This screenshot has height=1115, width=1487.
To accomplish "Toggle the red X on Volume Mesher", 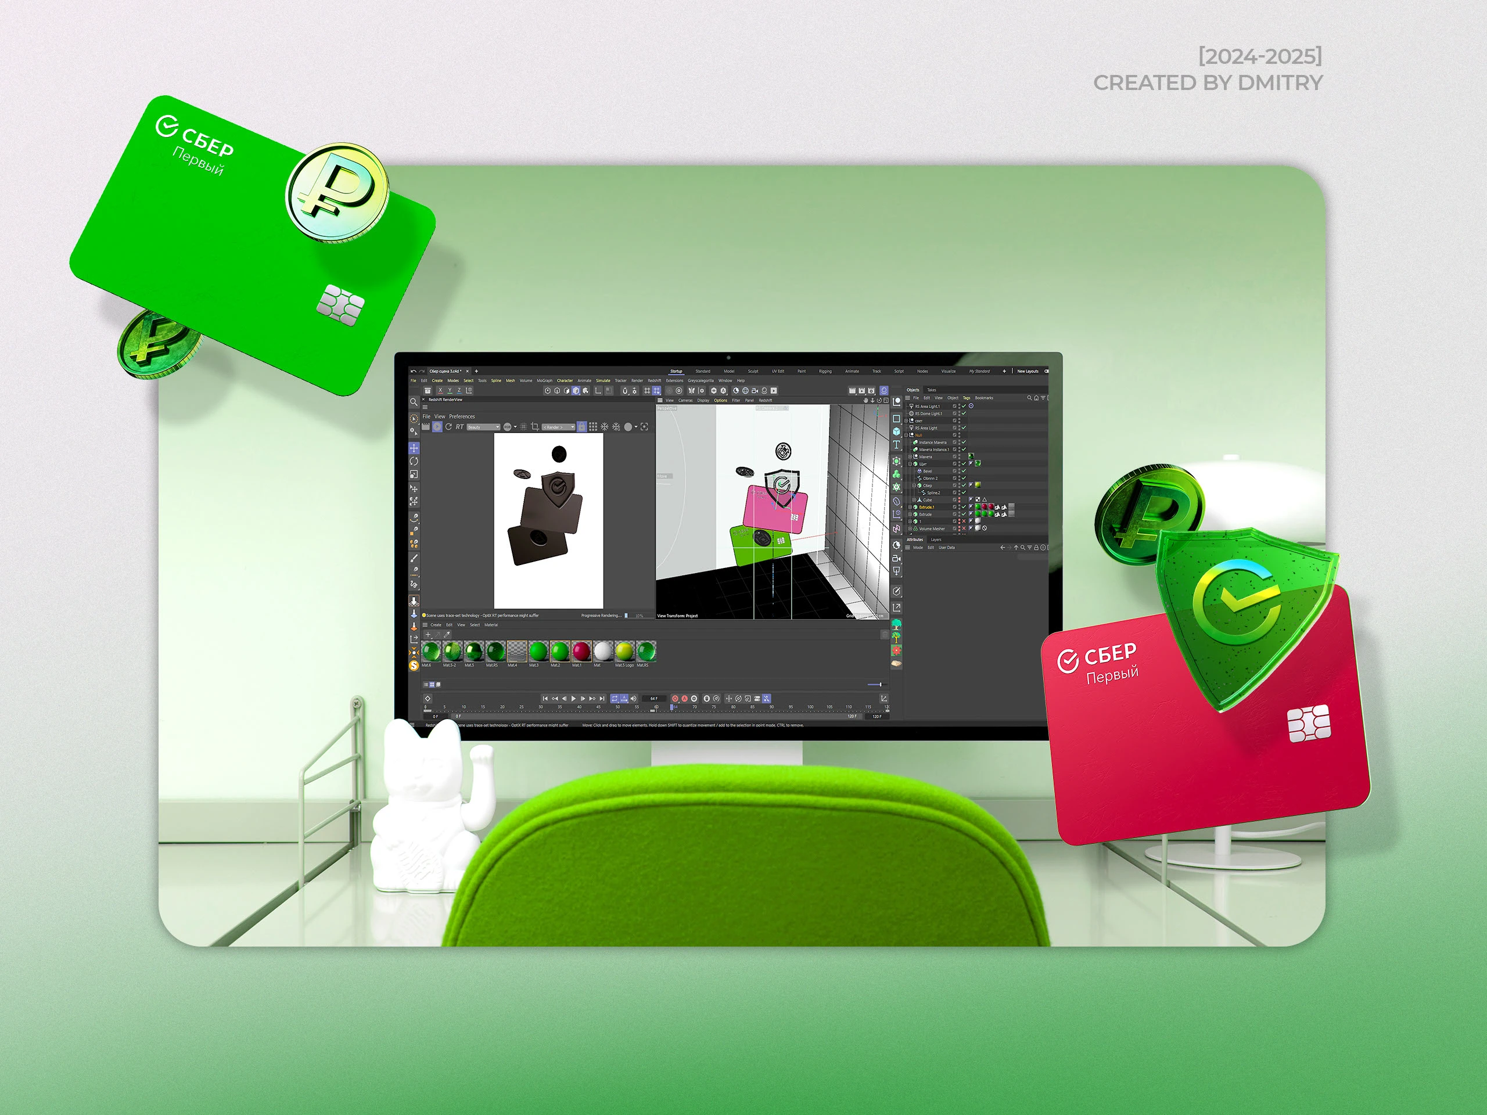I will (x=963, y=529).
